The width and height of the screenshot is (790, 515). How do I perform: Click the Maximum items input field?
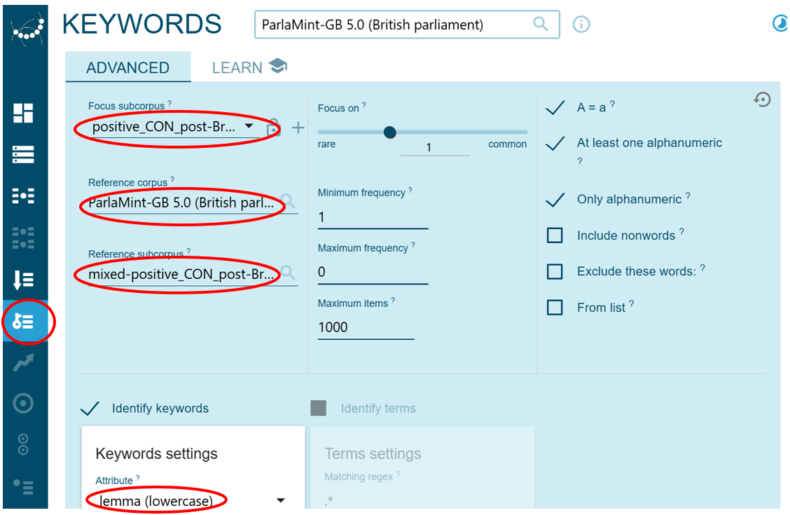365,327
